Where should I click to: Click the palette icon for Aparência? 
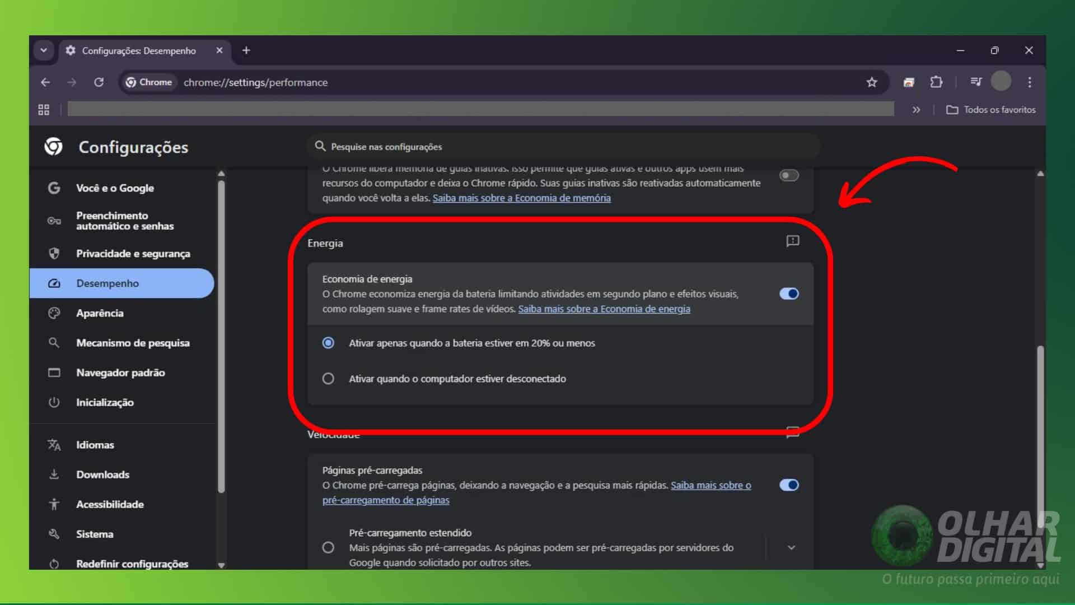click(54, 313)
